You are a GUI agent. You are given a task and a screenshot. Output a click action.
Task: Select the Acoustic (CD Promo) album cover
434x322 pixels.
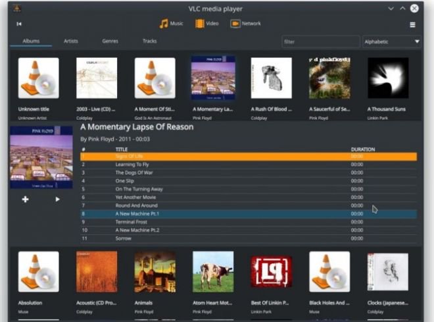click(97, 271)
